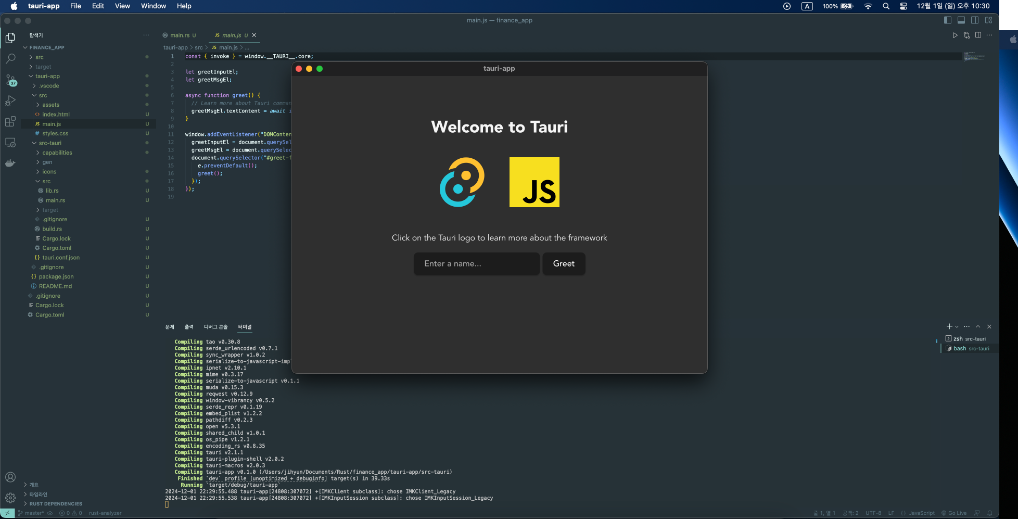Collapse the src-tauri folder

click(x=50, y=143)
